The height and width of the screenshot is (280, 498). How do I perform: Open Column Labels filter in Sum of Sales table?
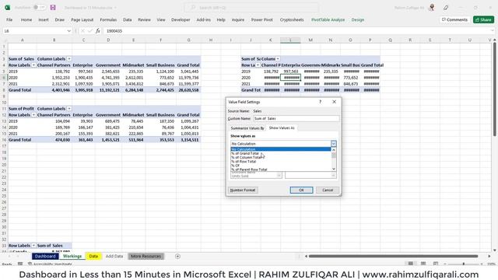[69, 59]
